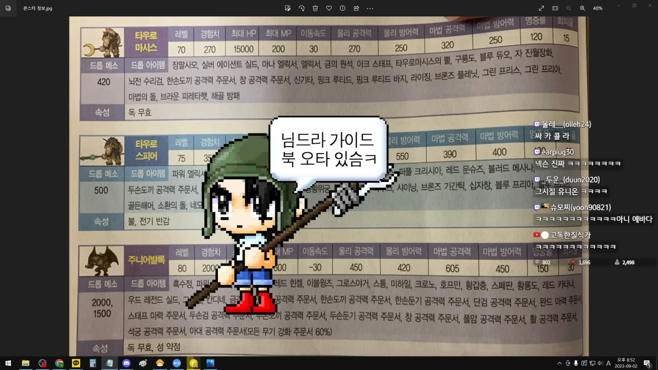Open the network status tray icon
Image resolution: width=658 pixels, height=370 pixels.
coord(592,363)
